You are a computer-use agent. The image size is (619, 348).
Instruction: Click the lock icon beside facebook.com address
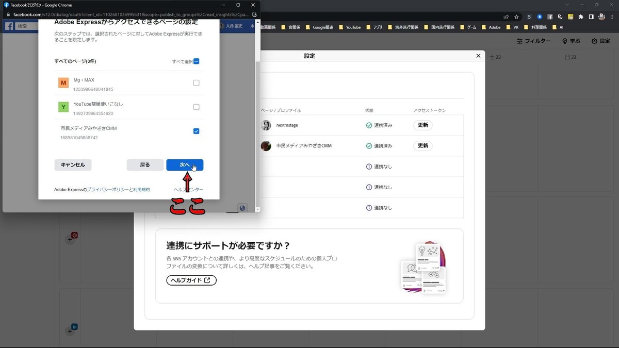click(8, 14)
